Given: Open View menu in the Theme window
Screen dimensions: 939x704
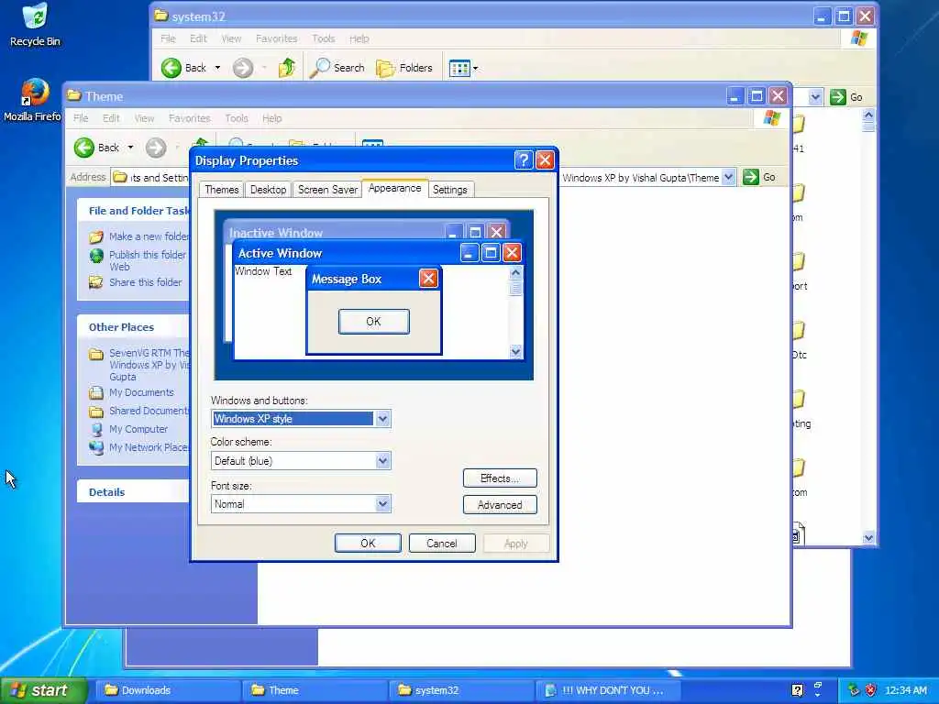Looking at the screenshot, I should (x=144, y=118).
